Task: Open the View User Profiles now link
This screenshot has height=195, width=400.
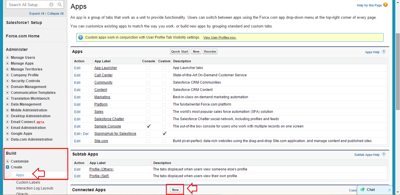Action: pyautogui.click(x=220, y=37)
